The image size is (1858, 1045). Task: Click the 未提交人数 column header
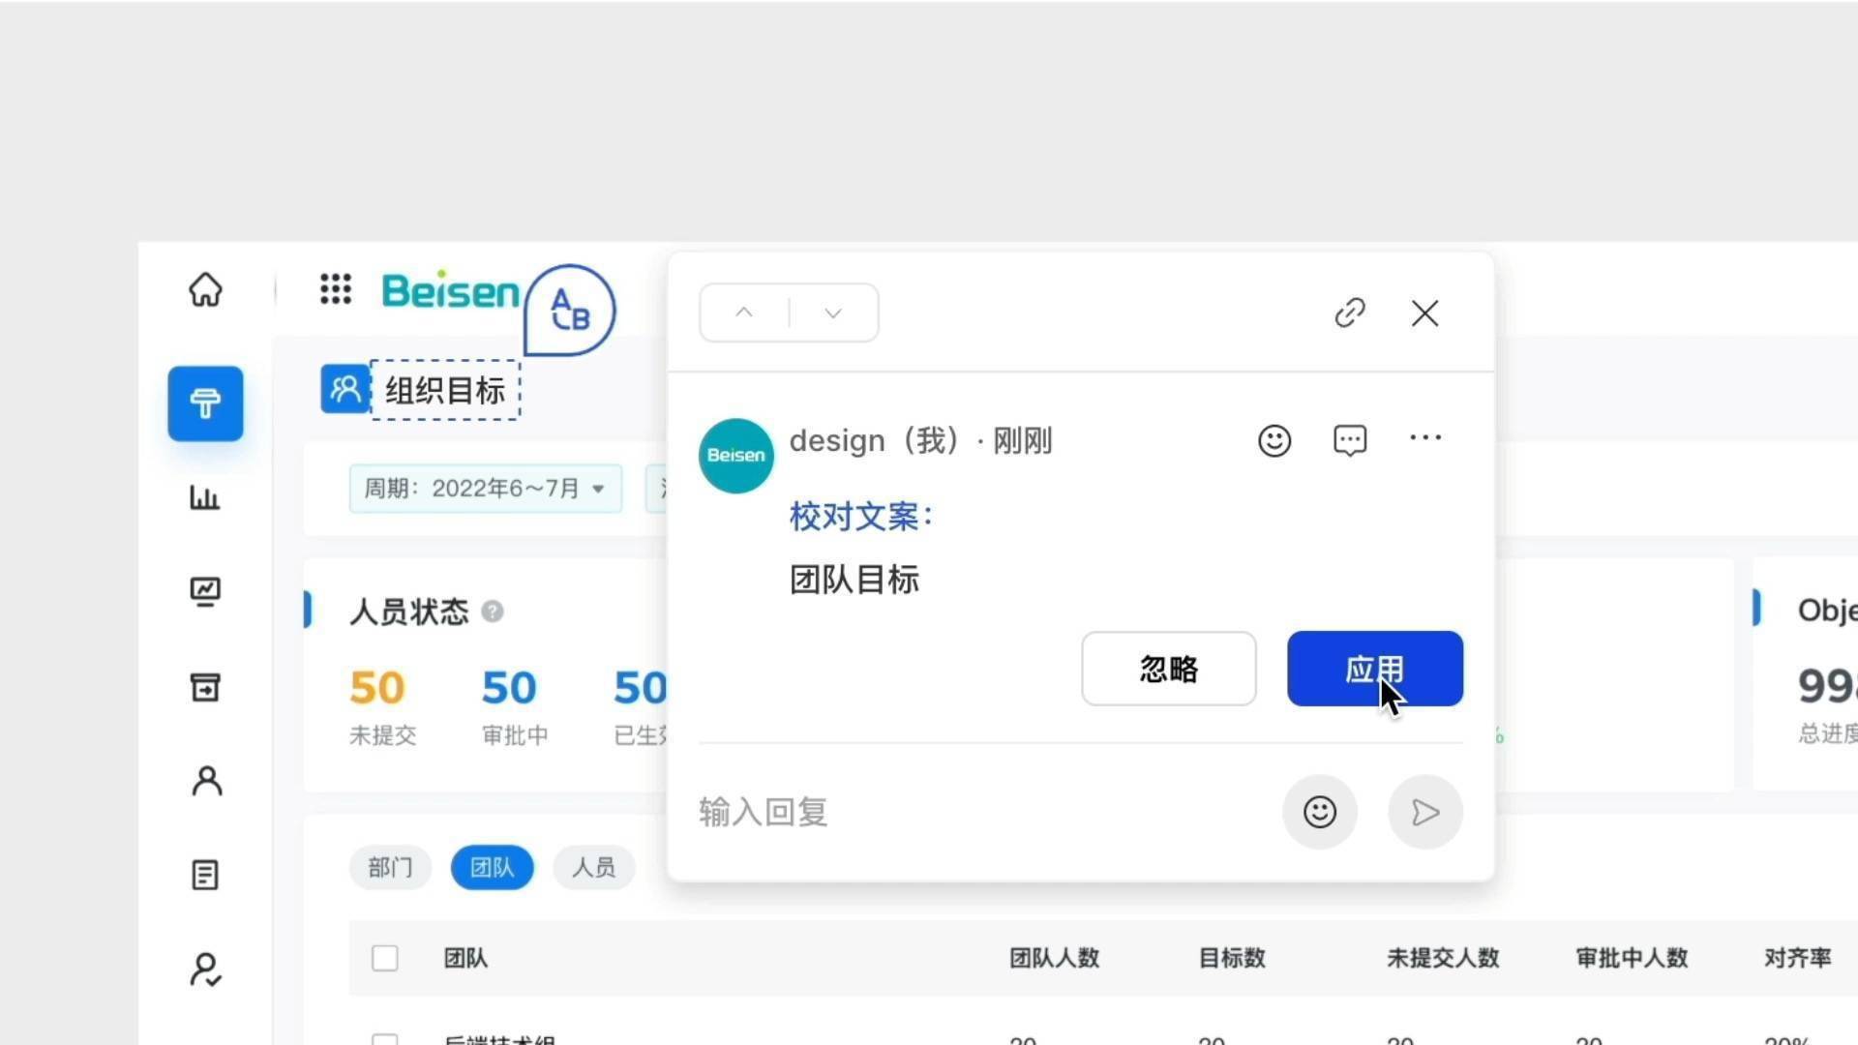(x=1443, y=958)
